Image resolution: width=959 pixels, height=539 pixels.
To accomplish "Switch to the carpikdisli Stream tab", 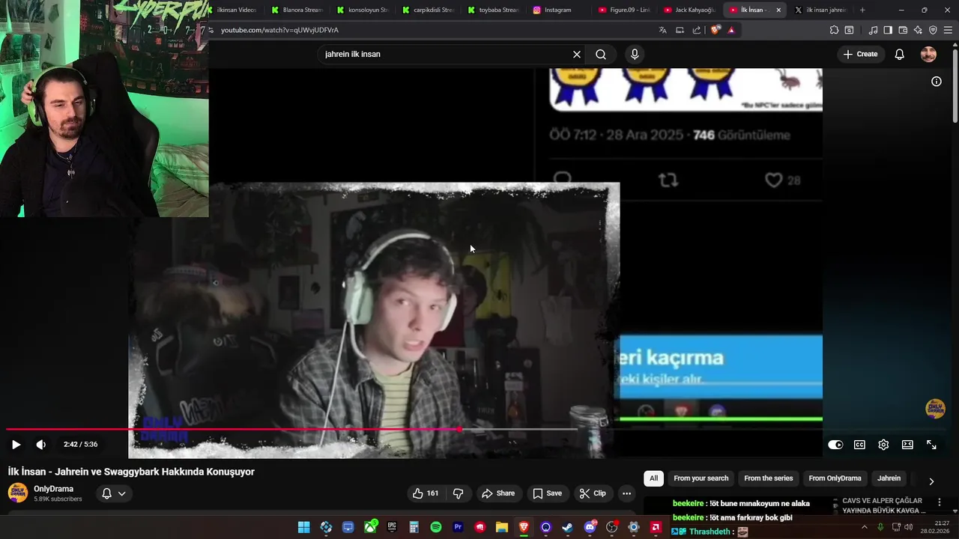I will (x=427, y=10).
